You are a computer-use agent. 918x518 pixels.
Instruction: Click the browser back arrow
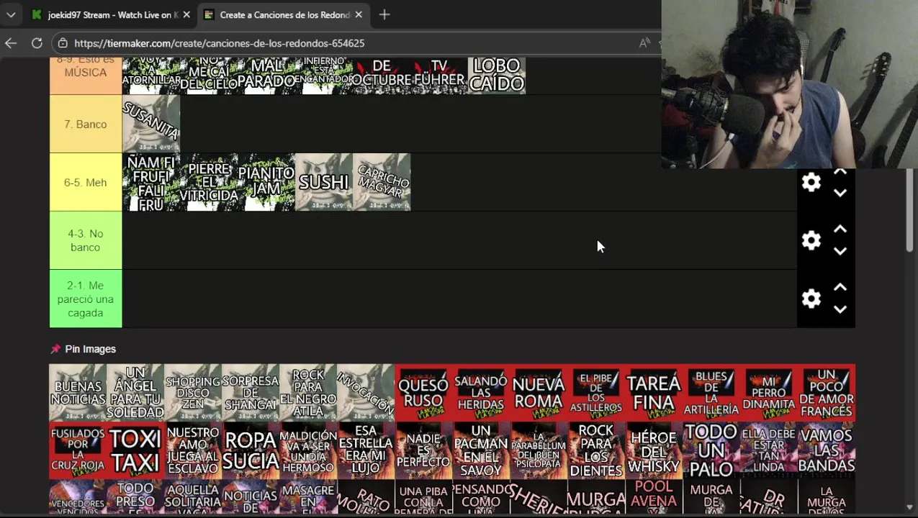(x=11, y=43)
